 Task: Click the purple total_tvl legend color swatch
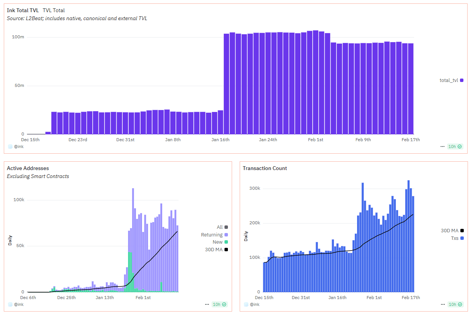(462, 80)
